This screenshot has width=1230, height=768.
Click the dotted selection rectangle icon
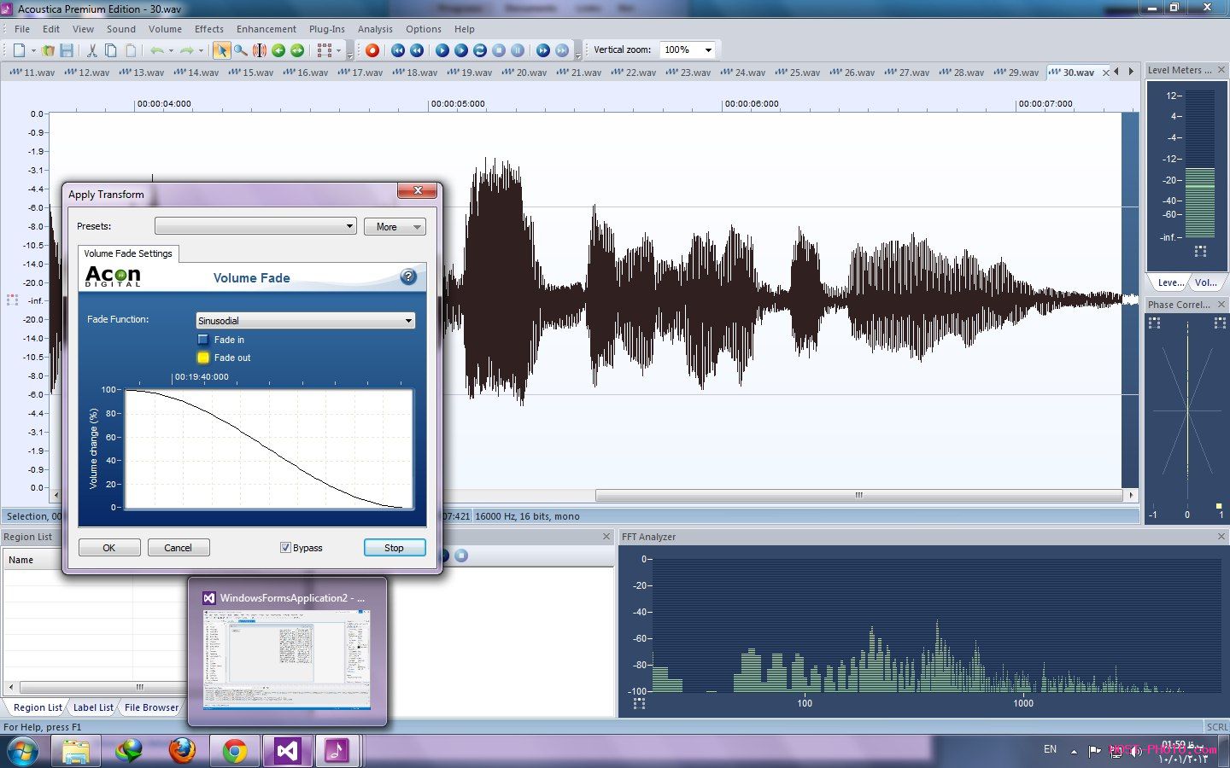click(325, 50)
